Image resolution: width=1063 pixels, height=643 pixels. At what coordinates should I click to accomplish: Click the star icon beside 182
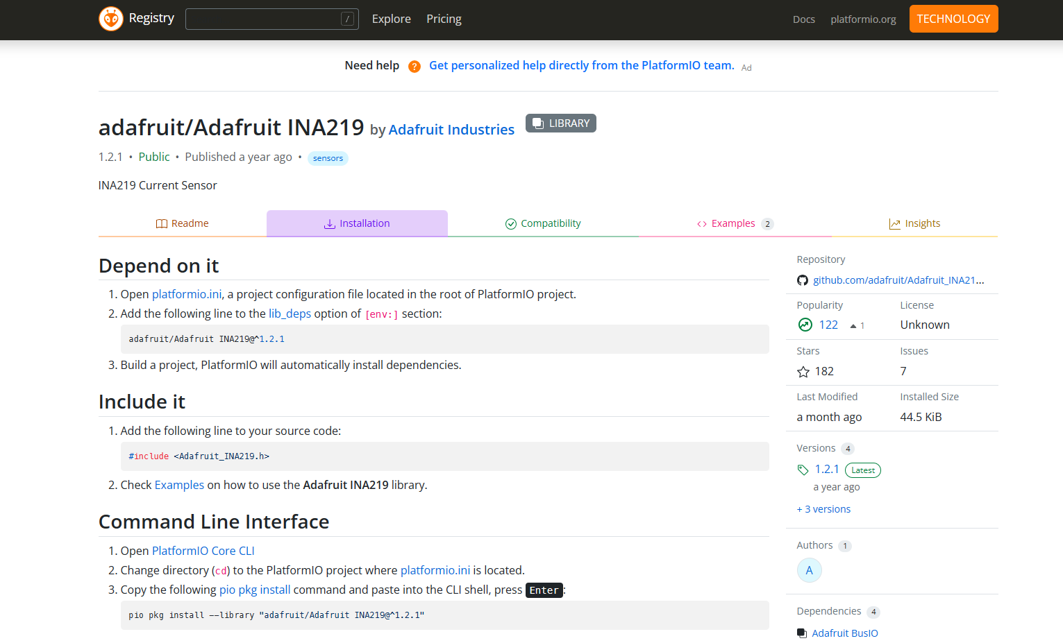click(x=803, y=372)
